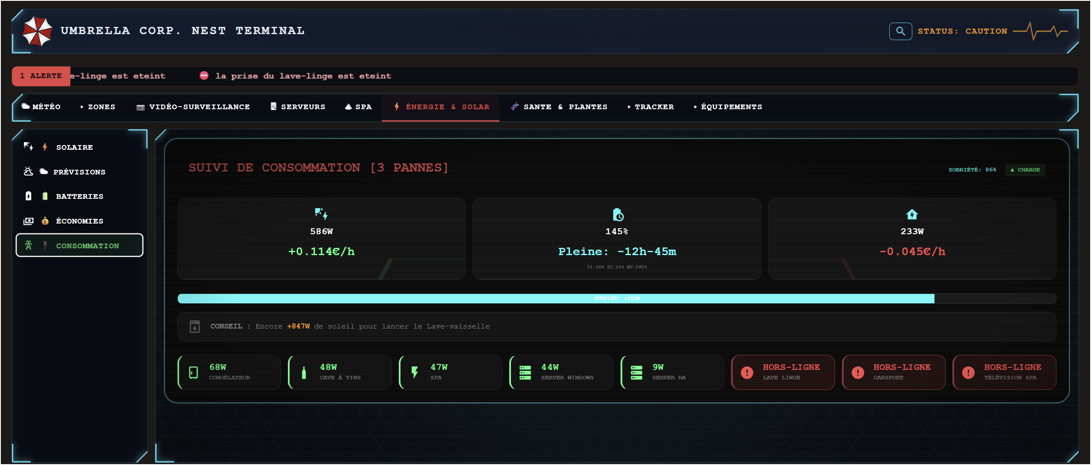Image resolution: width=1091 pixels, height=465 pixels.
Task: Click the red minus alert icon
Action: [x=204, y=76]
